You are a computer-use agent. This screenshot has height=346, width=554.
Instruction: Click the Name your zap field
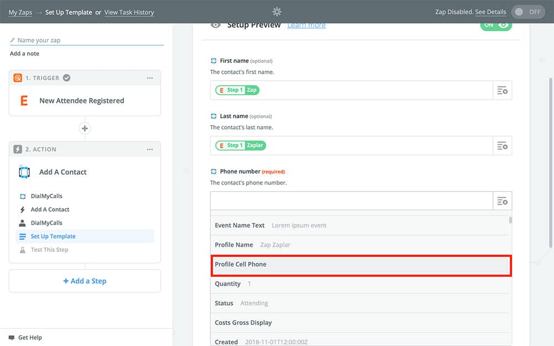(89, 40)
